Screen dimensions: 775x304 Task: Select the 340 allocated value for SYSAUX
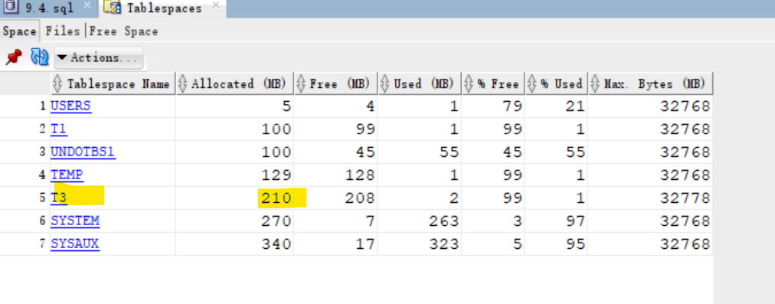(x=276, y=244)
